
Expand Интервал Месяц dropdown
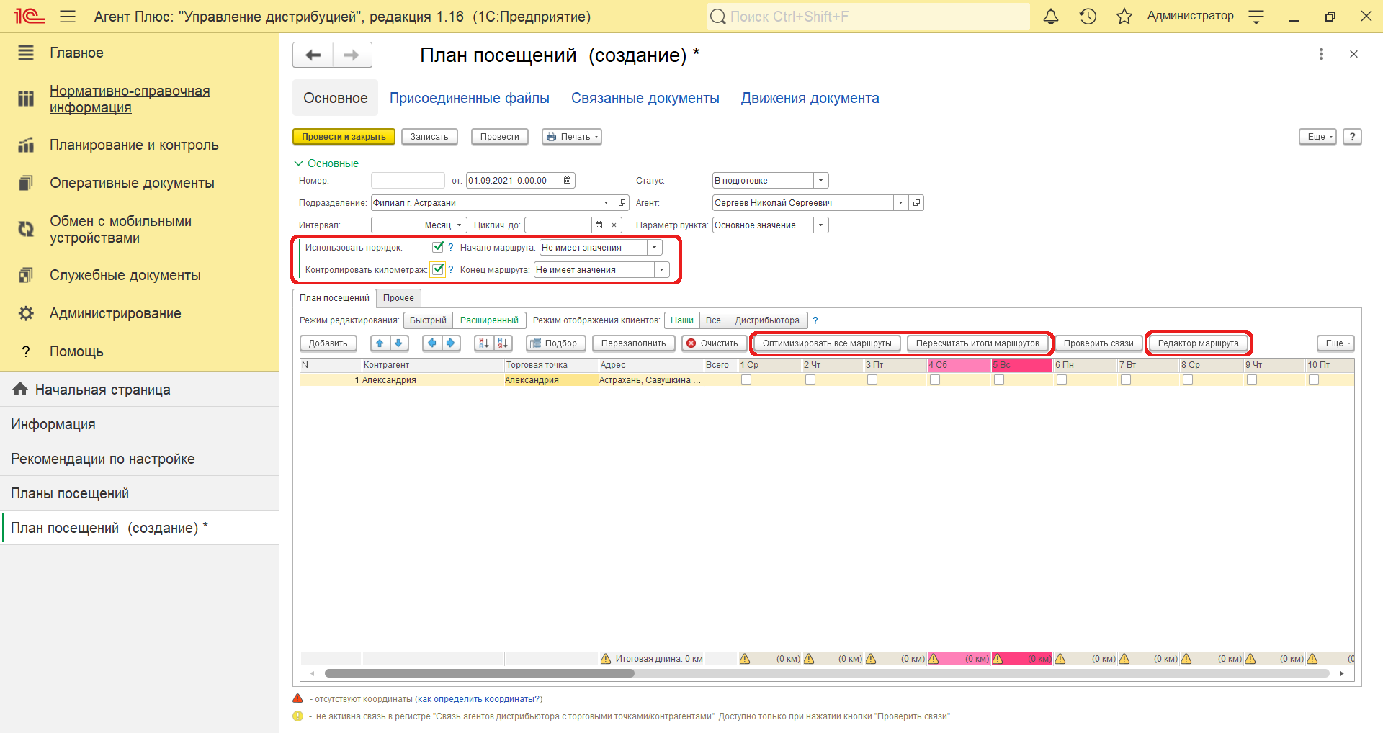coord(460,225)
